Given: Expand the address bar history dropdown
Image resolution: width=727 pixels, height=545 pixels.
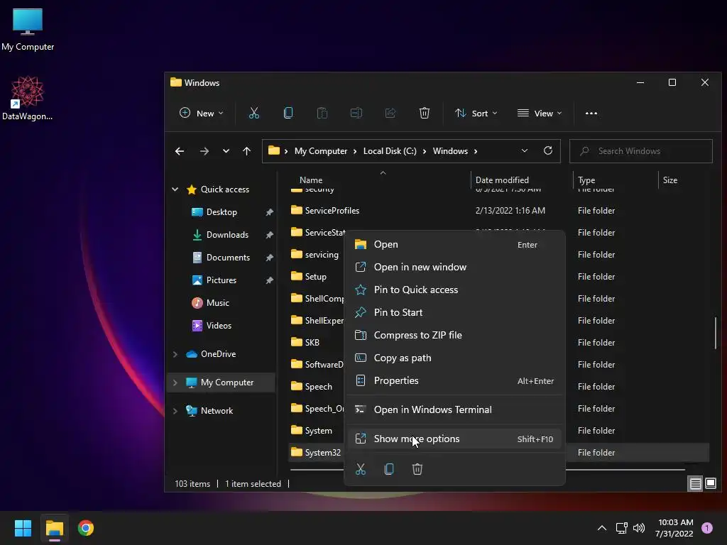Looking at the screenshot, I should coord(525,150).
